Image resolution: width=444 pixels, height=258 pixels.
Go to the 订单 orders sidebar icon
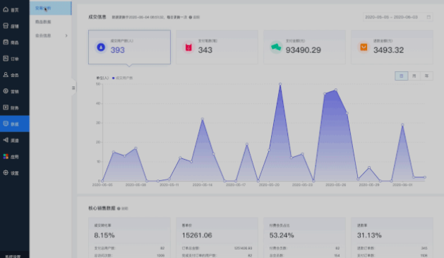point(6,59)
